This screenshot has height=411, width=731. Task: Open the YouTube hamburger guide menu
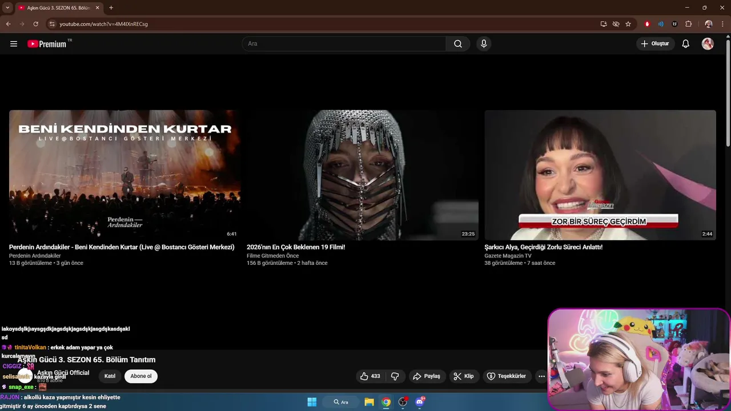pos(14,44)
